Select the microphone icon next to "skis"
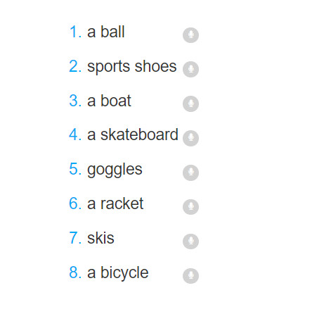This screenshot has height=314, width=312. 190,241
